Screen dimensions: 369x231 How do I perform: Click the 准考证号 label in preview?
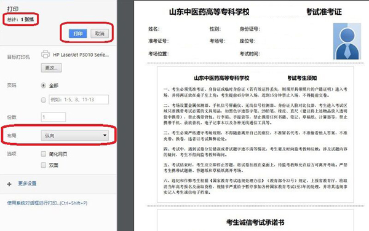[x=159, y=41]
